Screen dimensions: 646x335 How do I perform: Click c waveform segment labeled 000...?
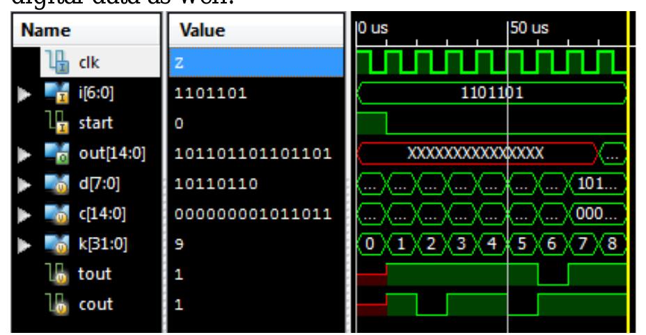[x=597, y=214]
